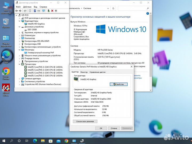This screenshot has height=144, width=192.
Task: Collapse the Видеоадаптеры node
Action: coord(19,21)
